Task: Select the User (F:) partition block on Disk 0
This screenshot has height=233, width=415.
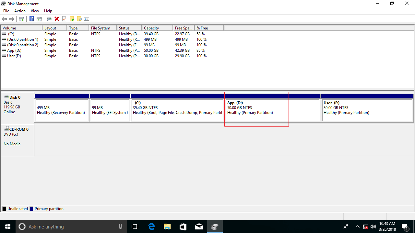Action: (x=367, y=110)
